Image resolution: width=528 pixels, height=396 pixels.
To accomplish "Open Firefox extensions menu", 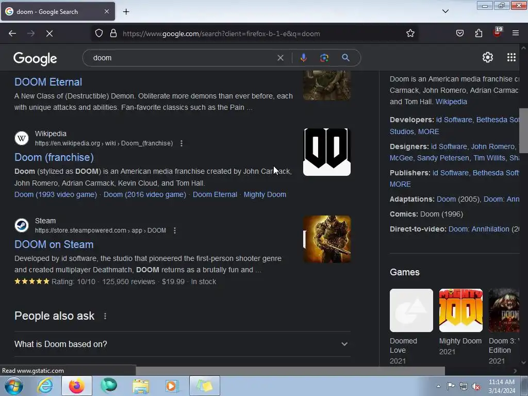I will 478,33.
